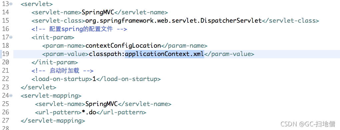Click the opening <servlet-mapping> tag
The height and width of the screenshot is (130, 340).
coord(51,95)
